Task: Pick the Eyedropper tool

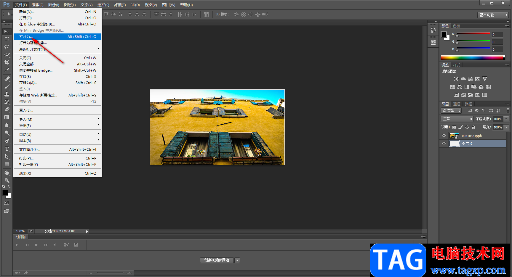Action: click(x=7, y=70)
